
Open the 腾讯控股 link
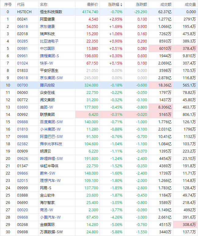coord(47,85)
